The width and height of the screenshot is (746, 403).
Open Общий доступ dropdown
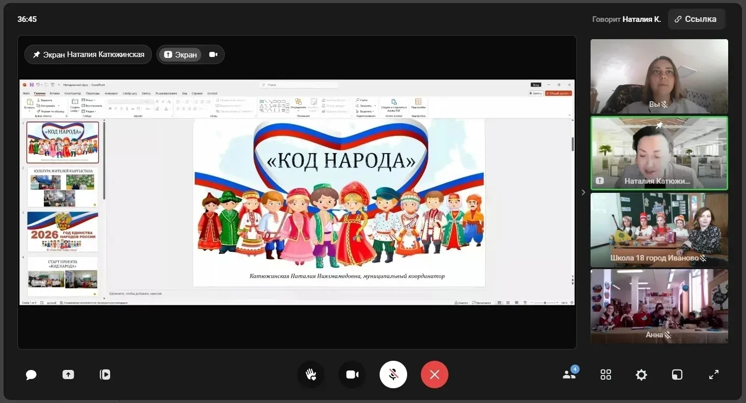(x=558, y=94)
